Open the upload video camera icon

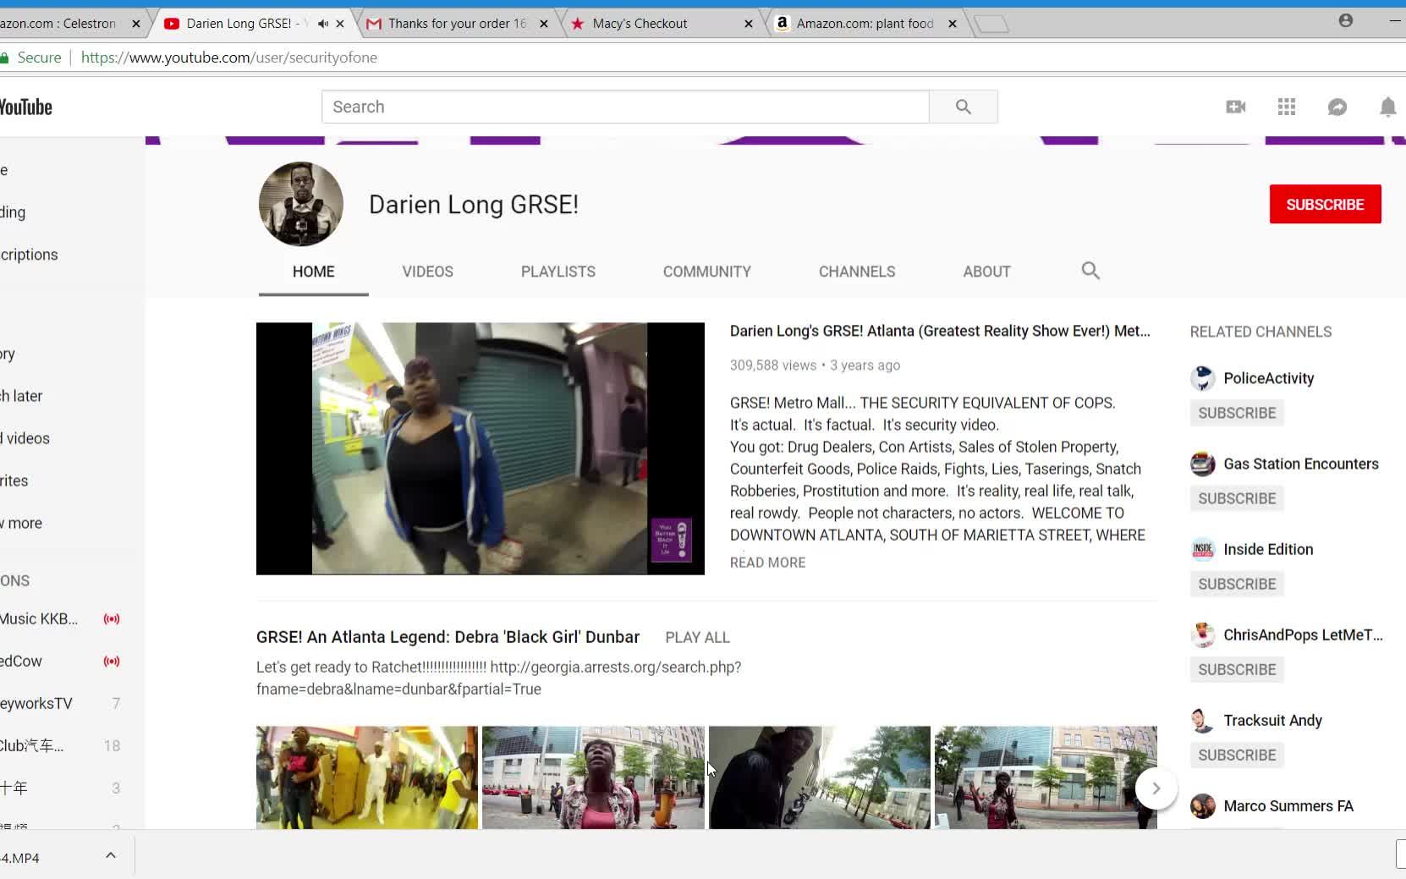(x=1235, y=107)
